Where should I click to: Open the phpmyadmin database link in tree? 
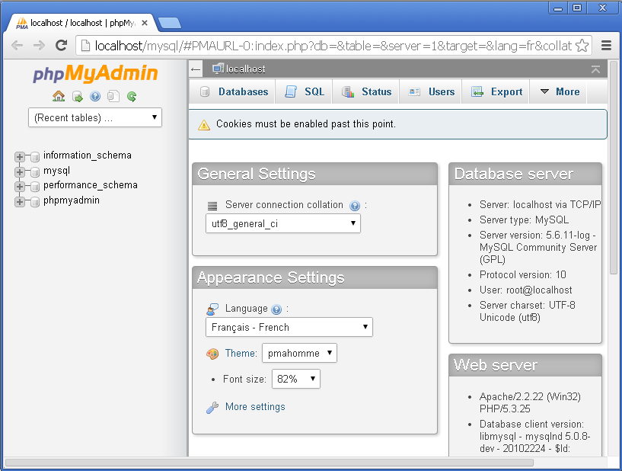(x=72, y=200)
